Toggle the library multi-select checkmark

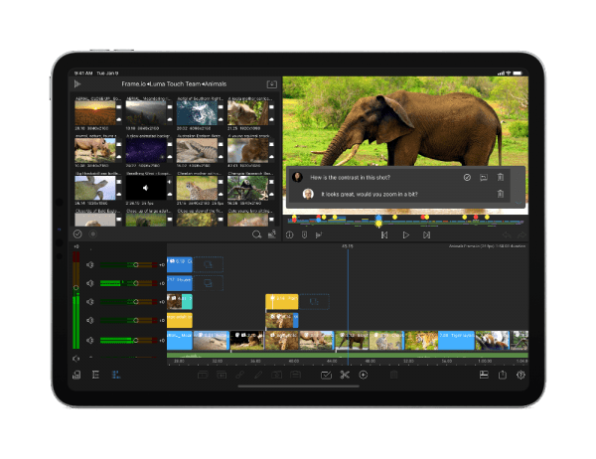pyautogui.click(x=77, y=234)
